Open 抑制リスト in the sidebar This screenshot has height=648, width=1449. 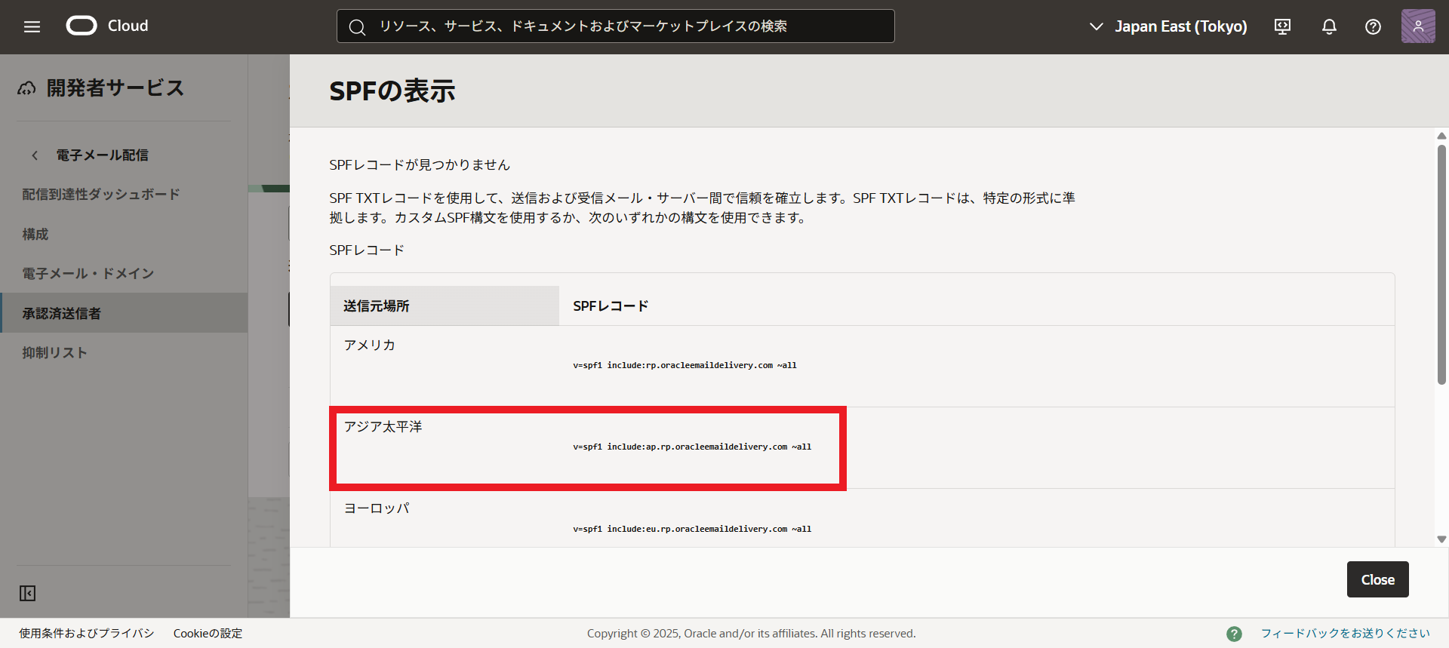pyautogui.click(x=54, y=353)
